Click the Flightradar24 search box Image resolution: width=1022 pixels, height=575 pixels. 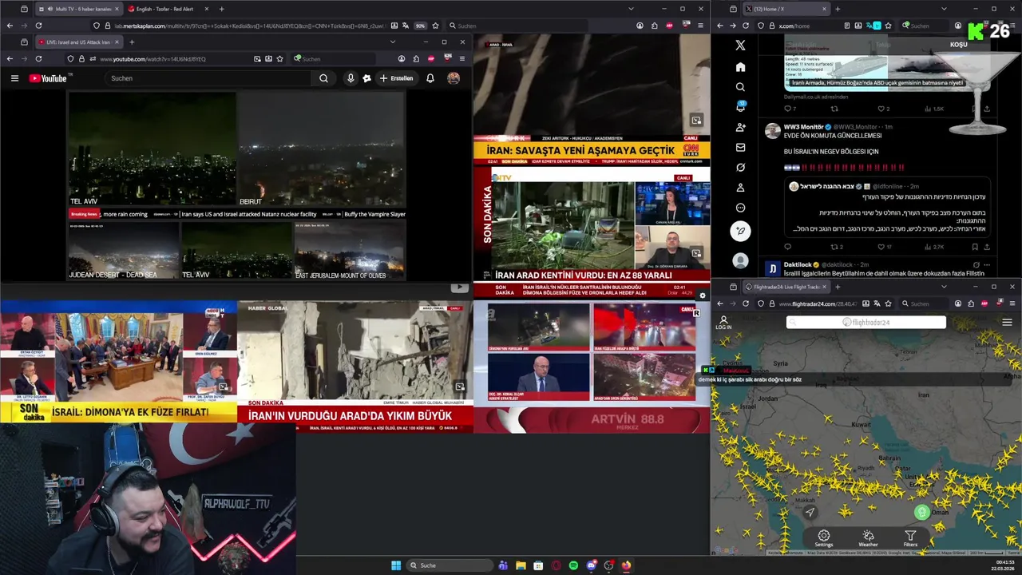click(x=866, y=323)
